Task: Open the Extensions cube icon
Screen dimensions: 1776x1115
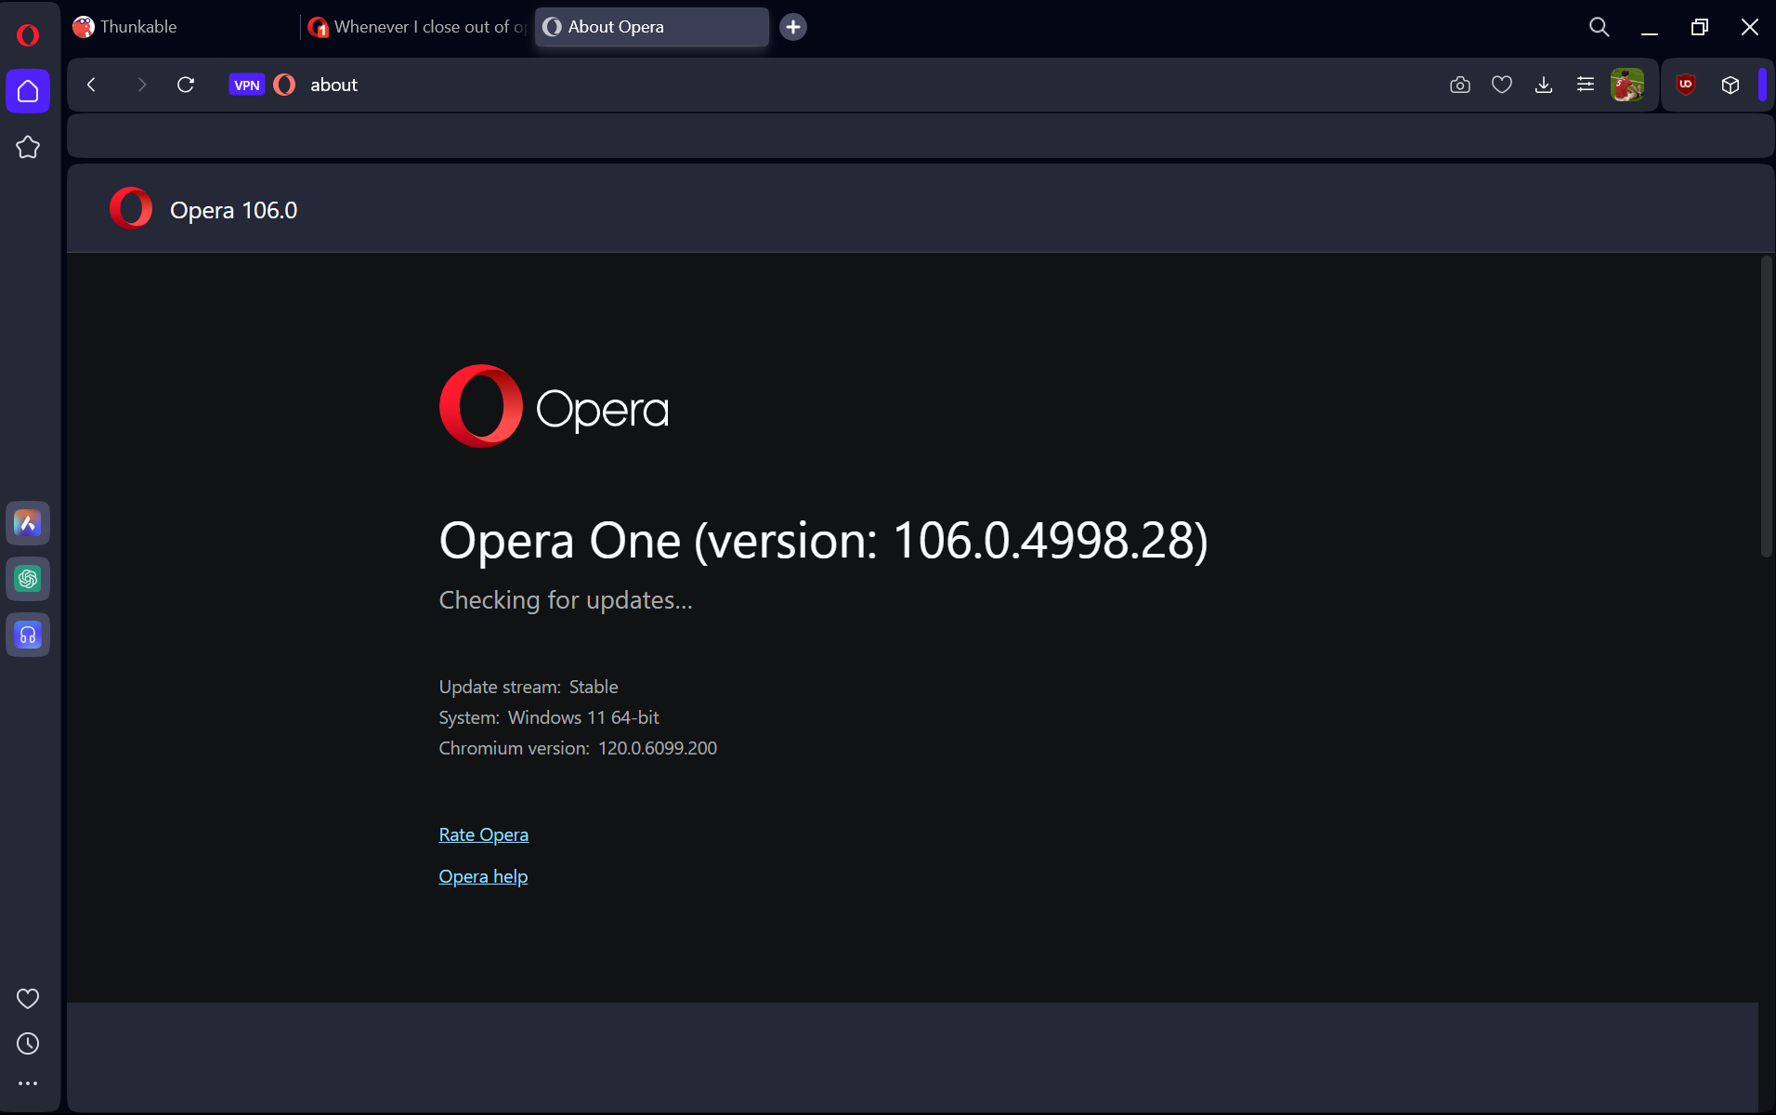Action: pos(1730,85)
